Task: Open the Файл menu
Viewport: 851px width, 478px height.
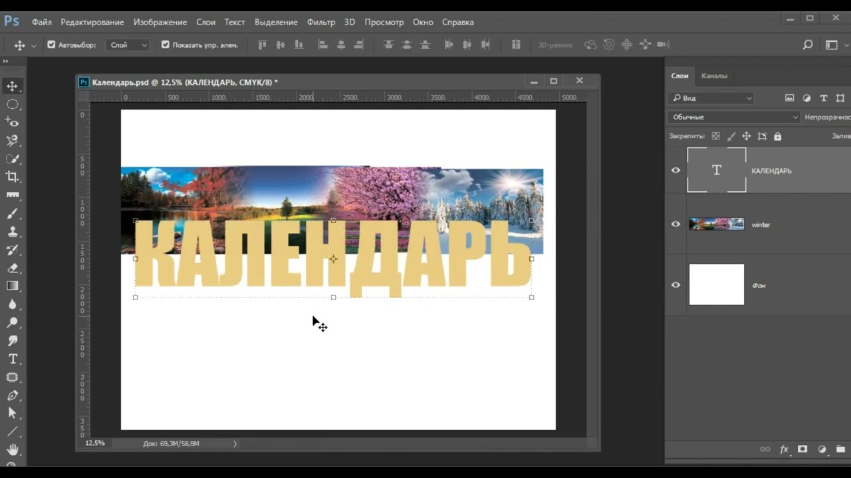Action: (x=41, y=22)
